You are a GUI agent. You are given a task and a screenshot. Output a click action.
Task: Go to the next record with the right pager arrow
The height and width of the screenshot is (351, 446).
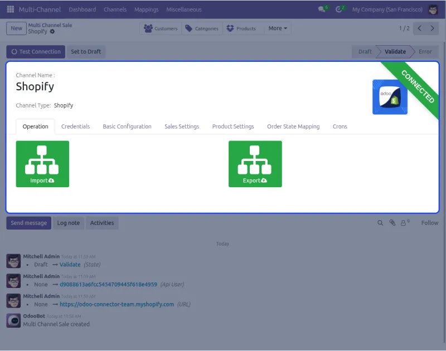point(433,28)
